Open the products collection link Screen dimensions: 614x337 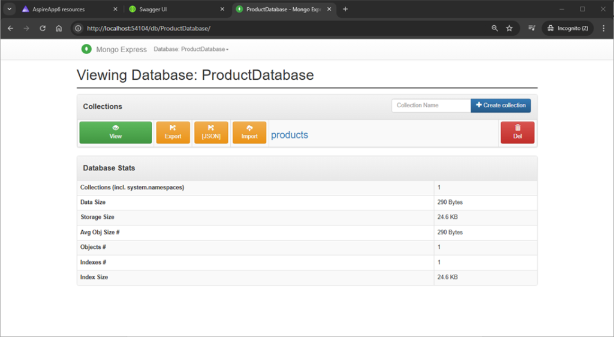290,135
